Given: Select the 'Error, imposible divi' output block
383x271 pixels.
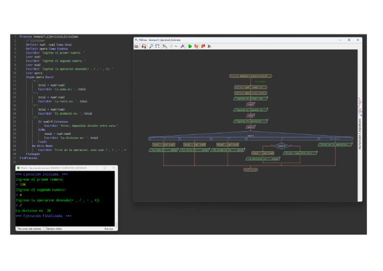Looking at the screenshot, I should point(300,153).
